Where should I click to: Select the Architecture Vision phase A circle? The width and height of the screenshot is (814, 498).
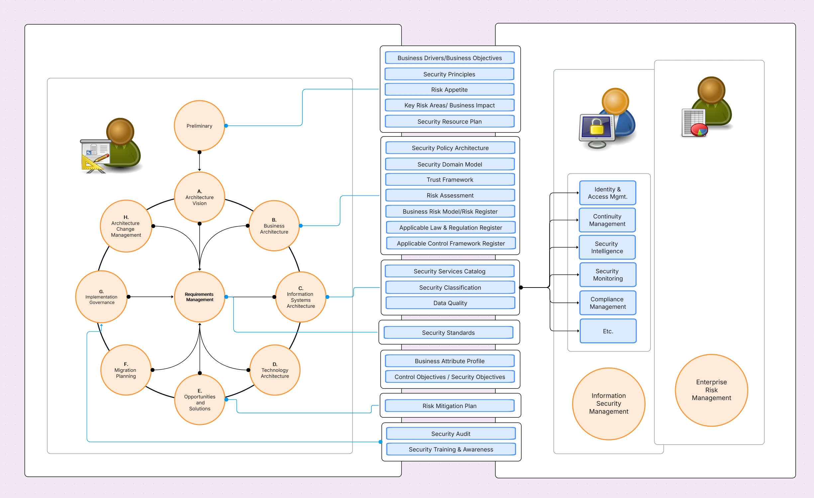tap(199, 197)
